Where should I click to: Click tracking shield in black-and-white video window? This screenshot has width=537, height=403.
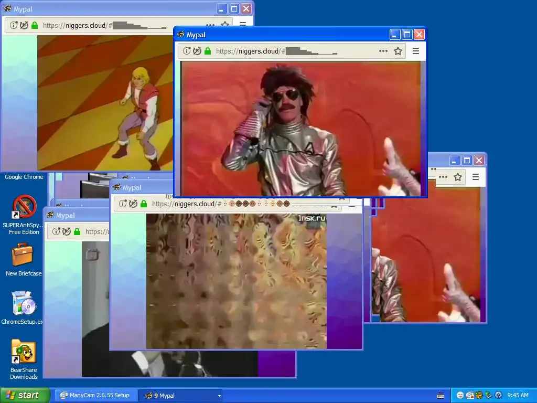67,231
